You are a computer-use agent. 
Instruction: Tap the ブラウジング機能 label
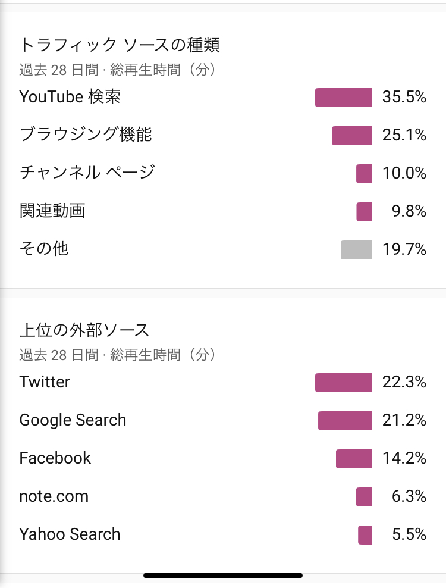(86, 135)
